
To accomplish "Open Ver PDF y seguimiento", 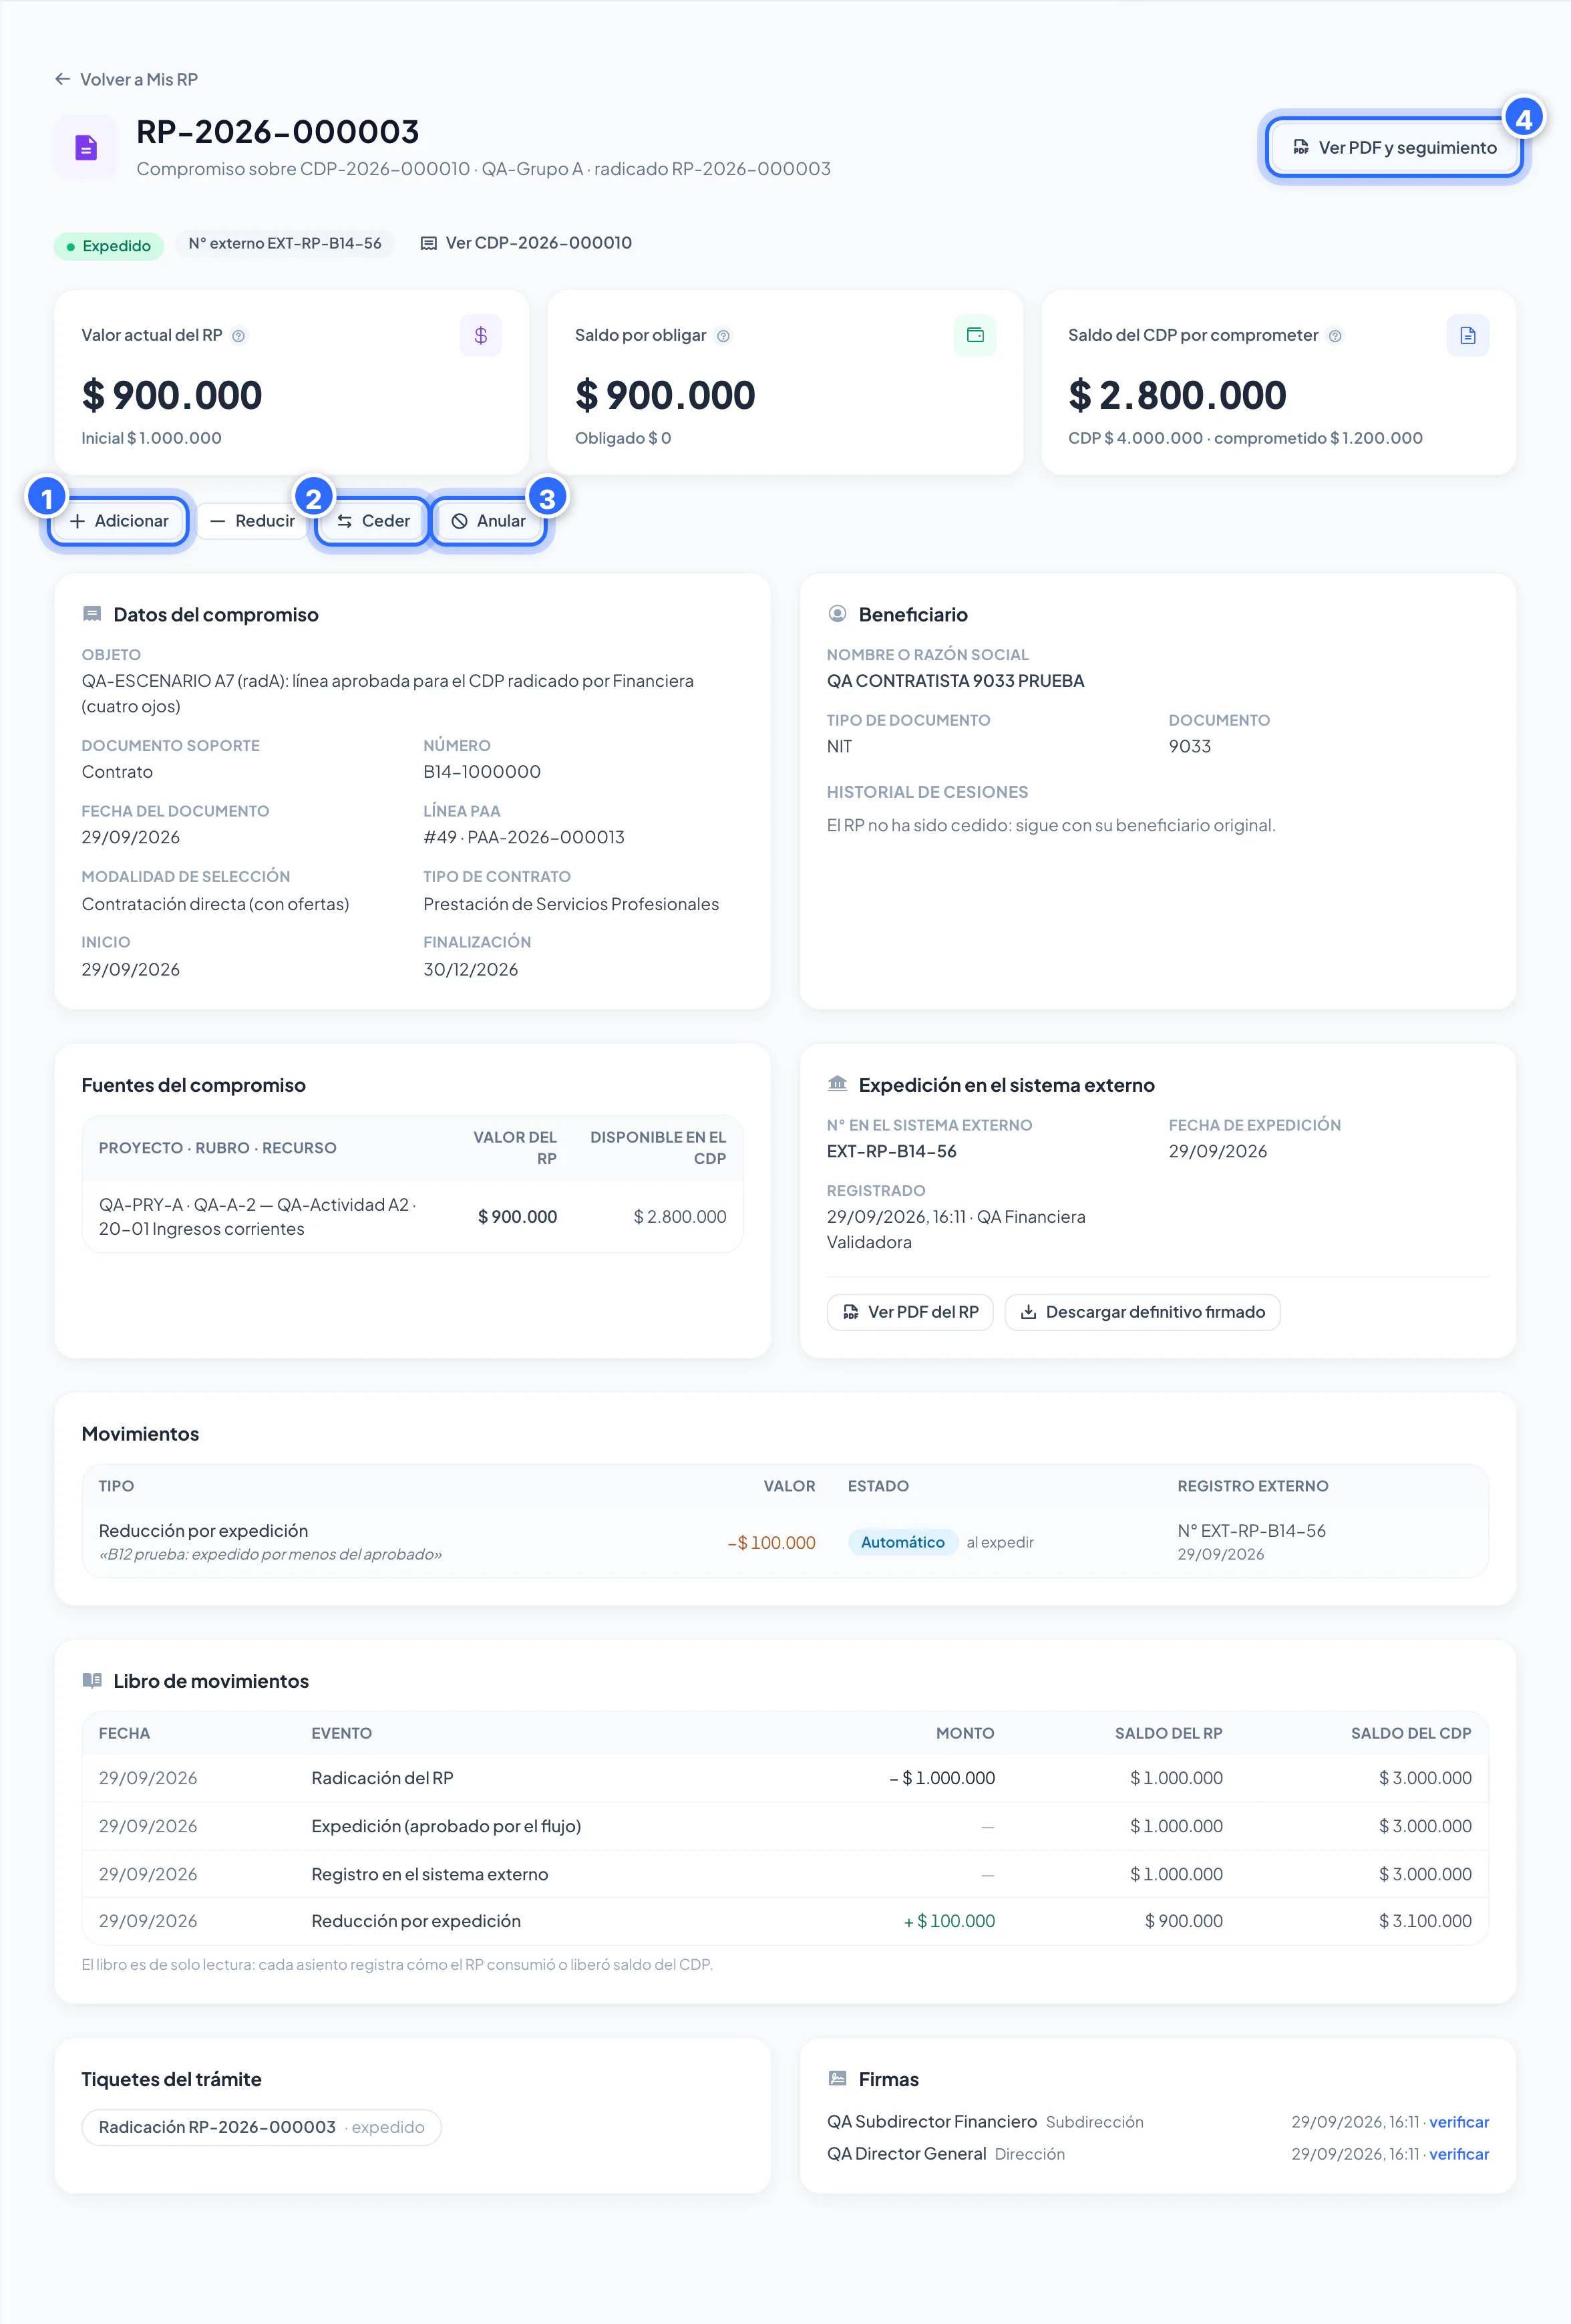I will 1394,148.
